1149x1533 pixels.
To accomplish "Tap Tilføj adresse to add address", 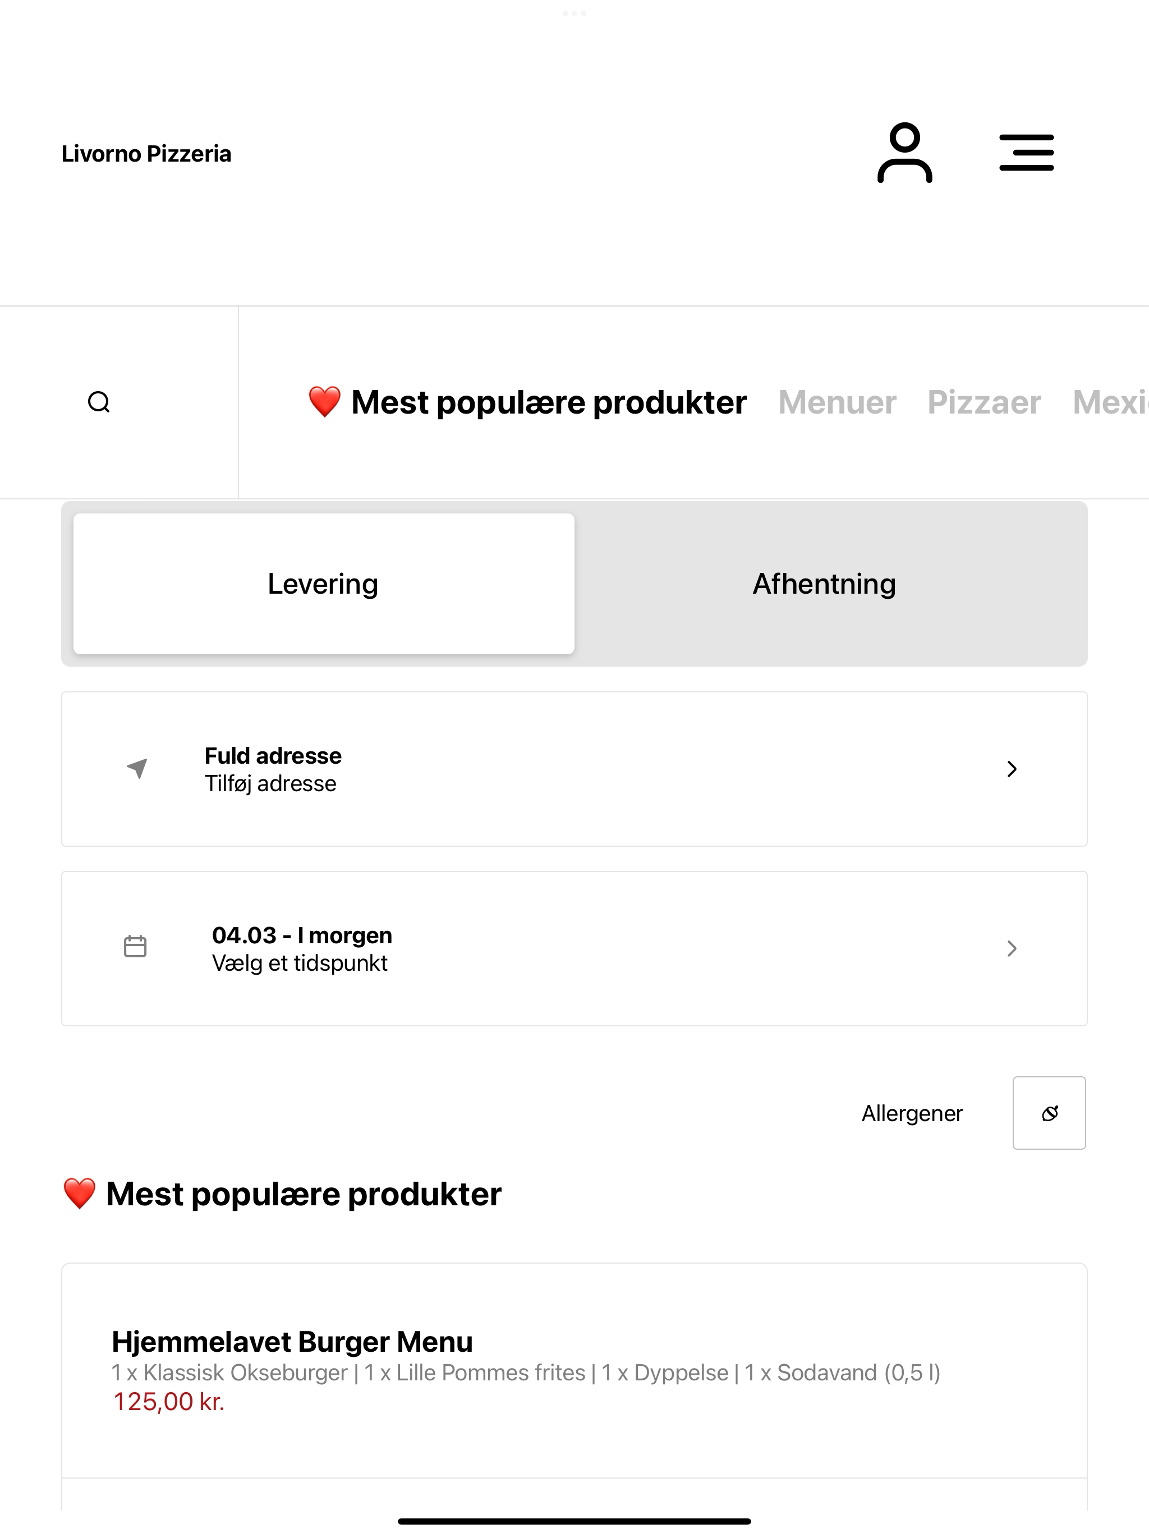I will click(270, 784).
